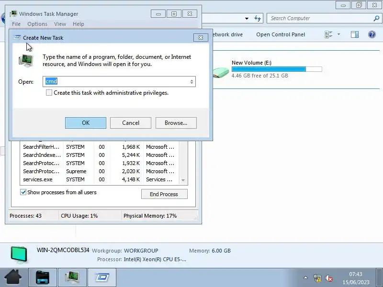Toggle the Explorer preview pane icon
The width and height of the screenshot is (383, 287).
click(355, 34)
